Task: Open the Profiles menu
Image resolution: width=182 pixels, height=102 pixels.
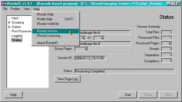Action: (x=15, y=9)
